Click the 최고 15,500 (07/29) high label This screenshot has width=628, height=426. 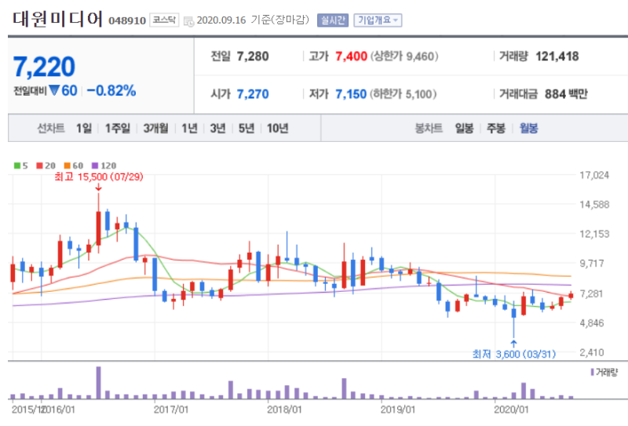coord(99,177)
